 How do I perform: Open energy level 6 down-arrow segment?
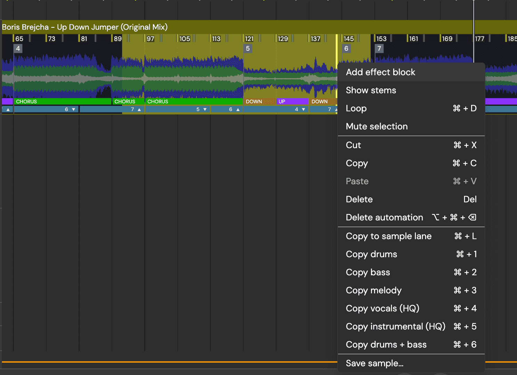(46, 109)
